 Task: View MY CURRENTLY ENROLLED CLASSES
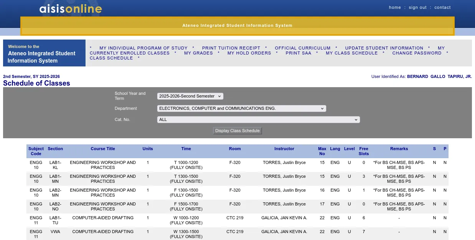130,53
